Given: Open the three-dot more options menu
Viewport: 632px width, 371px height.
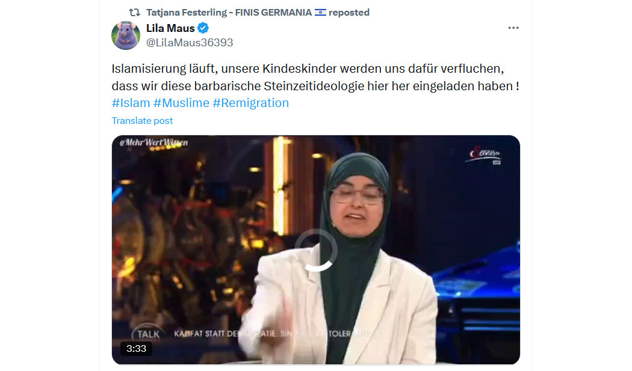Looking at the screenshot, I should coord(513,28).
